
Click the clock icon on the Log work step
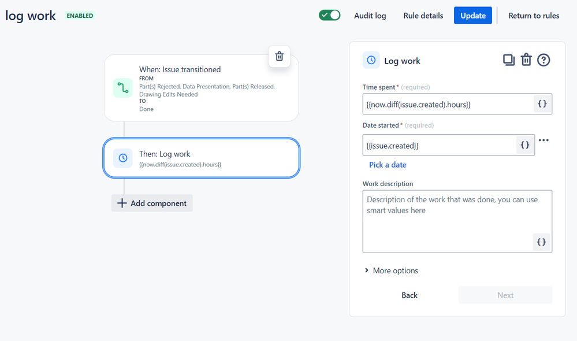[x=122, y=158]
